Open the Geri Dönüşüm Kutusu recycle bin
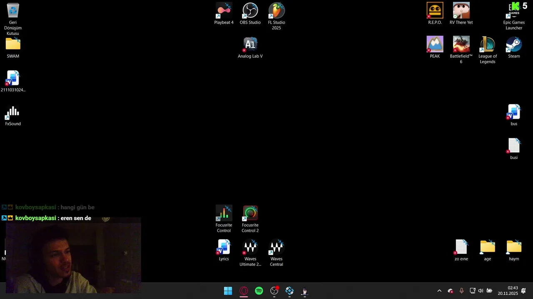 (13, 19)
